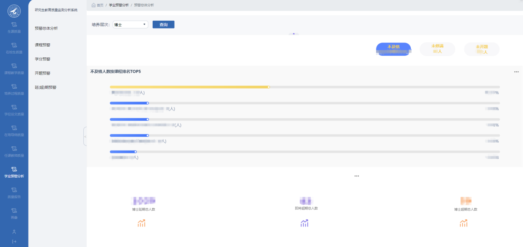Open 课程预警 submenu item
Screen dimensions: 523x247
pos(43,45)
